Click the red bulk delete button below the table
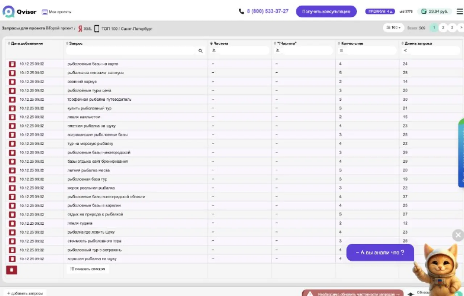 click(12, 270)
